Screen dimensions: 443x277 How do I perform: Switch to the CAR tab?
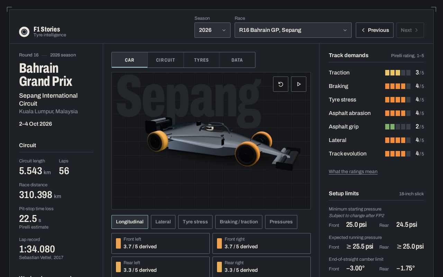[x=129, y=60]
